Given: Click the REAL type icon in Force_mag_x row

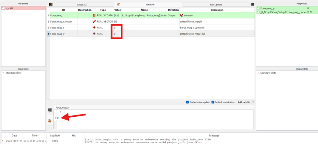Looking at the screenshot, I should point(94,28).
